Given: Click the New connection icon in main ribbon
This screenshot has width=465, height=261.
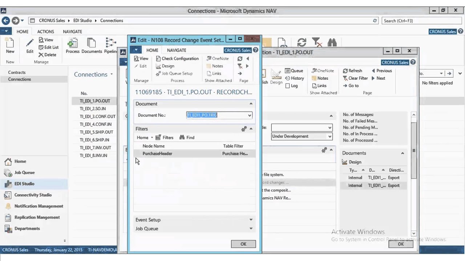Looking at the screenshot, I should [10, 46].
